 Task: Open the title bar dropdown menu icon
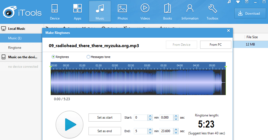coord(247,2)
